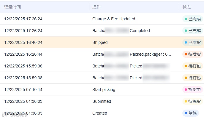Click 已完成 badge in Batch Completed row
Viewport: 204px width, 119px height.
pyautogui.click(x=193, y=31)
